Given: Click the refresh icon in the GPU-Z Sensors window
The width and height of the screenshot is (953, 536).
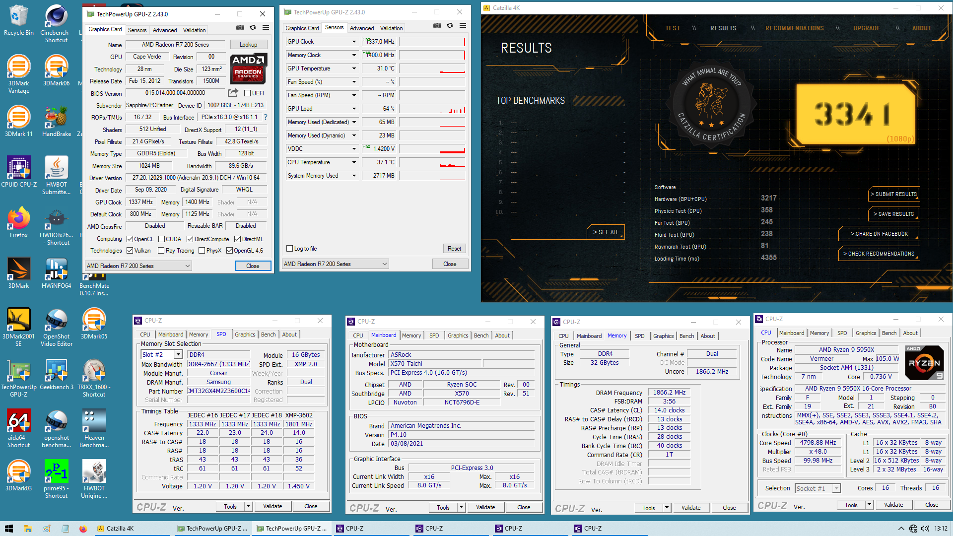Looking at the screenshot, I should (450, 26).
